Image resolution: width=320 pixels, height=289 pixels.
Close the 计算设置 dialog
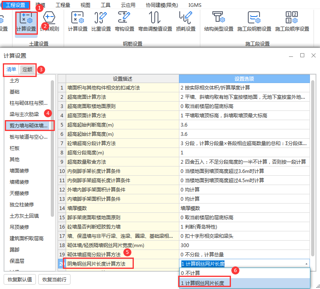[314, 55]
